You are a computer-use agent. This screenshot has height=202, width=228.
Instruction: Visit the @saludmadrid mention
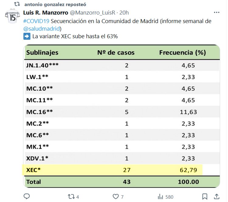pos(42,29)
